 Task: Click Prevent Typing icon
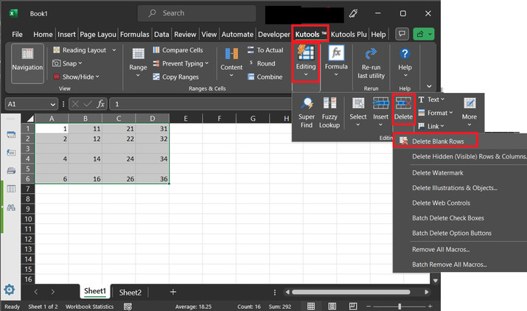point(156,63)
